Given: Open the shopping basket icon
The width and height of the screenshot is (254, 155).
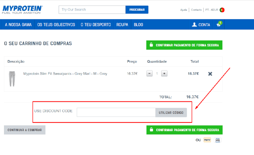Looking at the screenshot, I should 219,25.
